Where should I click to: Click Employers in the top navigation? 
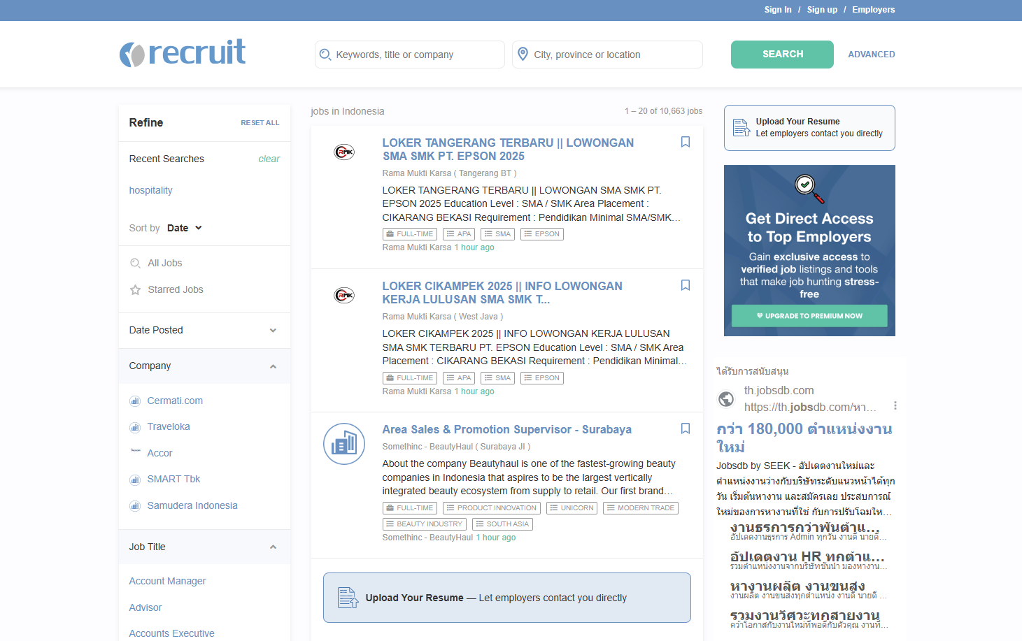click(x=873, y=9)
